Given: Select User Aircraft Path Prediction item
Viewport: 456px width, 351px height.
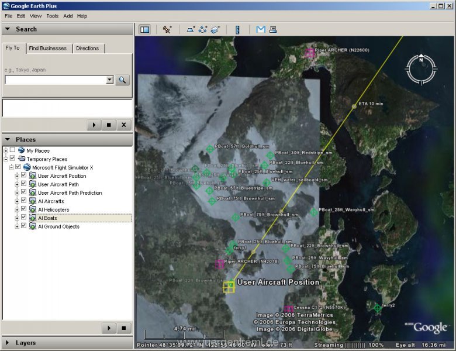Looking at the screenshot, I should [x=70, y=192].
